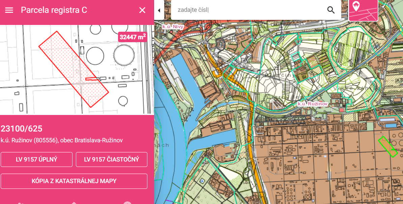Click the large circular tank in preview
403x204 pixels.
click(x=123, y=55)
